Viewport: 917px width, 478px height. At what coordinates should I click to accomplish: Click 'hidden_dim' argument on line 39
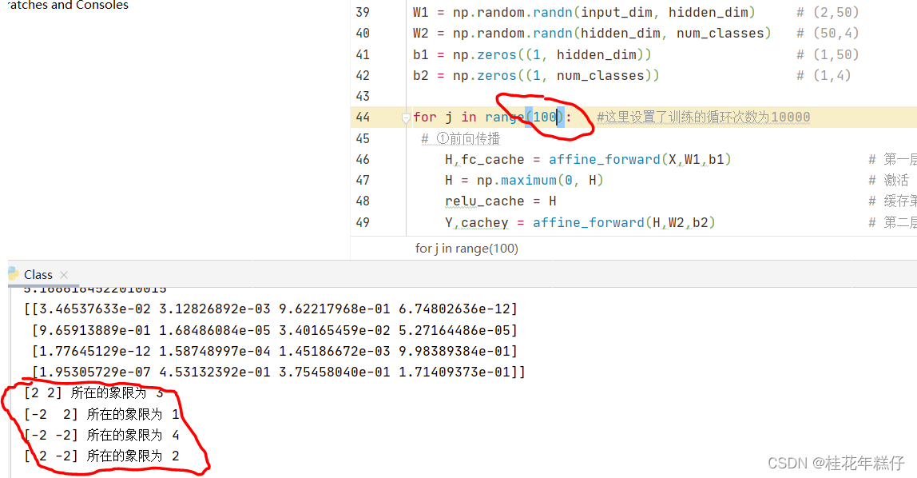pos(708,12)
